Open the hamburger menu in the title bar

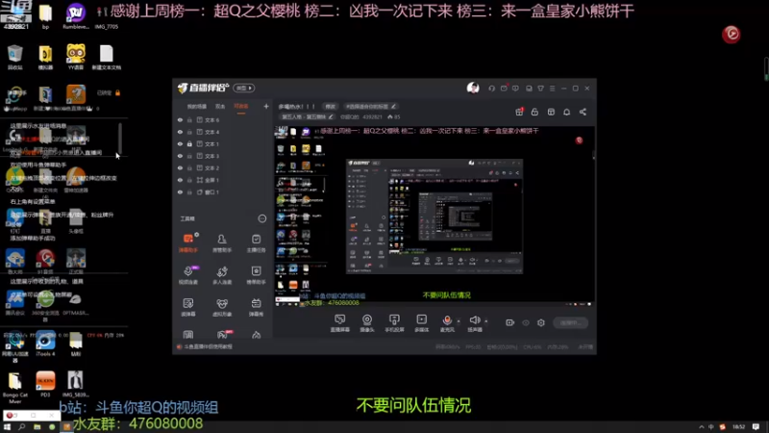coord(552,89)
